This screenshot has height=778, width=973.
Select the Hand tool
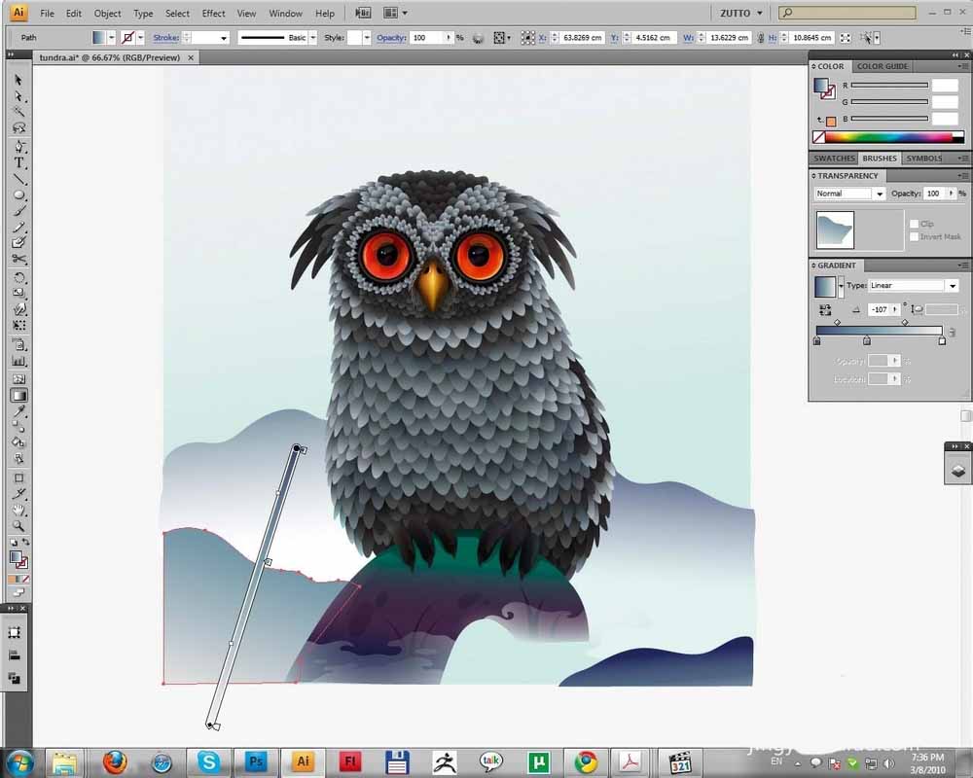click(18, 511)
